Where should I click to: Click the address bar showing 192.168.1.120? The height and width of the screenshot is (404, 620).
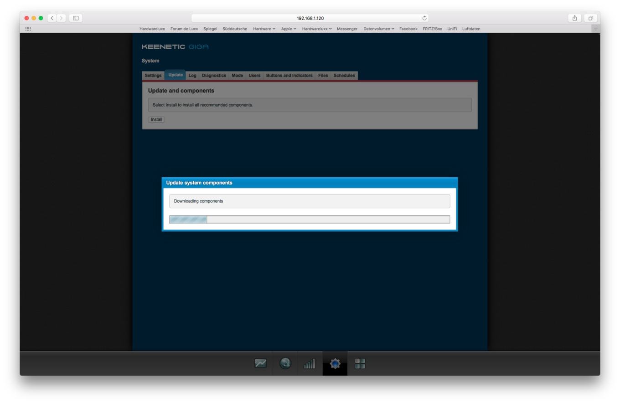click(310, 18)
